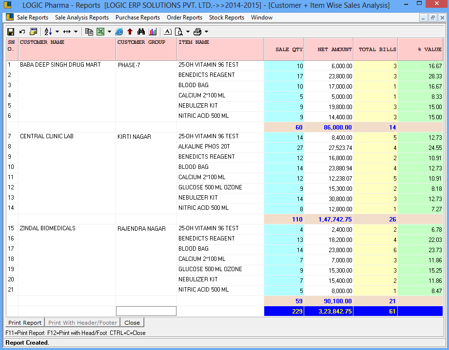Click the printer icon
Screen dimensions: 449x350
(197, 32)
